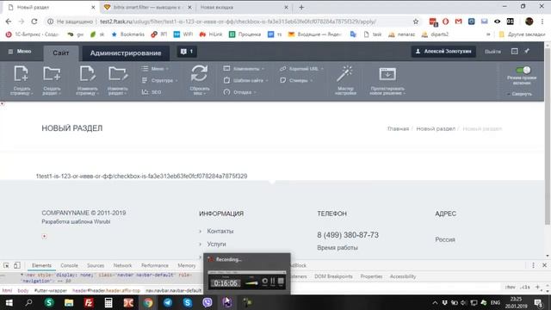
Task: Switch to bitrix smart.filter browser tab
Action: coord(147,7)
